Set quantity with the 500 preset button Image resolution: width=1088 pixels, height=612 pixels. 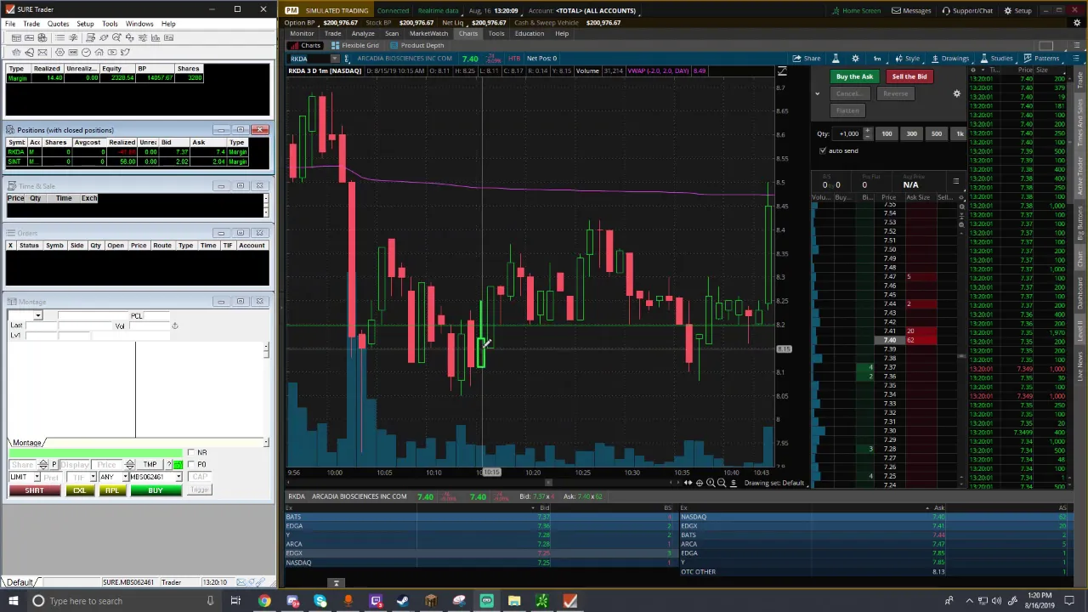(x=937, y=133)
